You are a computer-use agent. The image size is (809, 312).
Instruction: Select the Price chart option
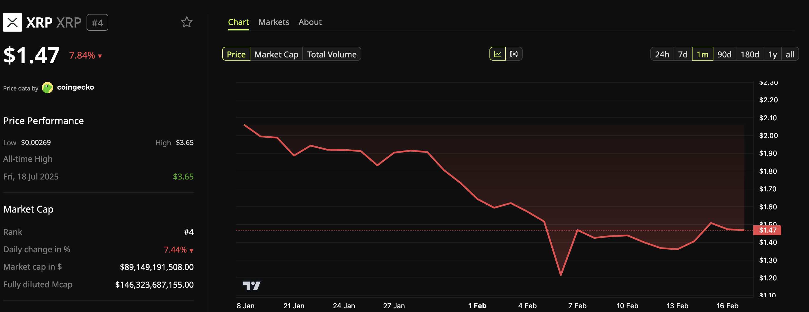(236, 54)
